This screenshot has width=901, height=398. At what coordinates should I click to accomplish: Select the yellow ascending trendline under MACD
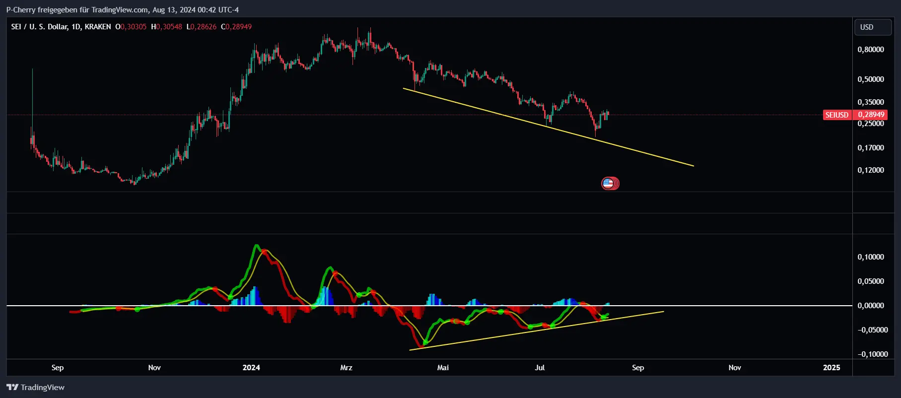tap(536, 331)
